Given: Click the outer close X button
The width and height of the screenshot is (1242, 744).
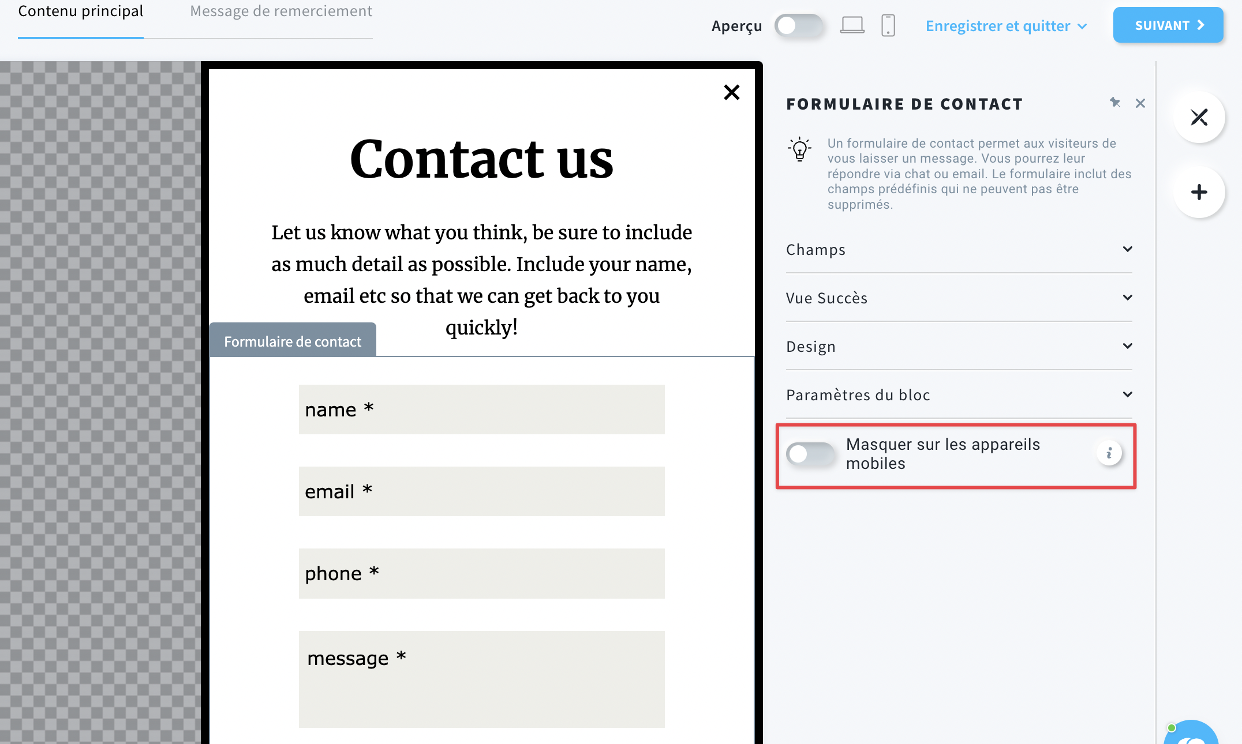Looking at the screenshot, I should point(1199,116).
